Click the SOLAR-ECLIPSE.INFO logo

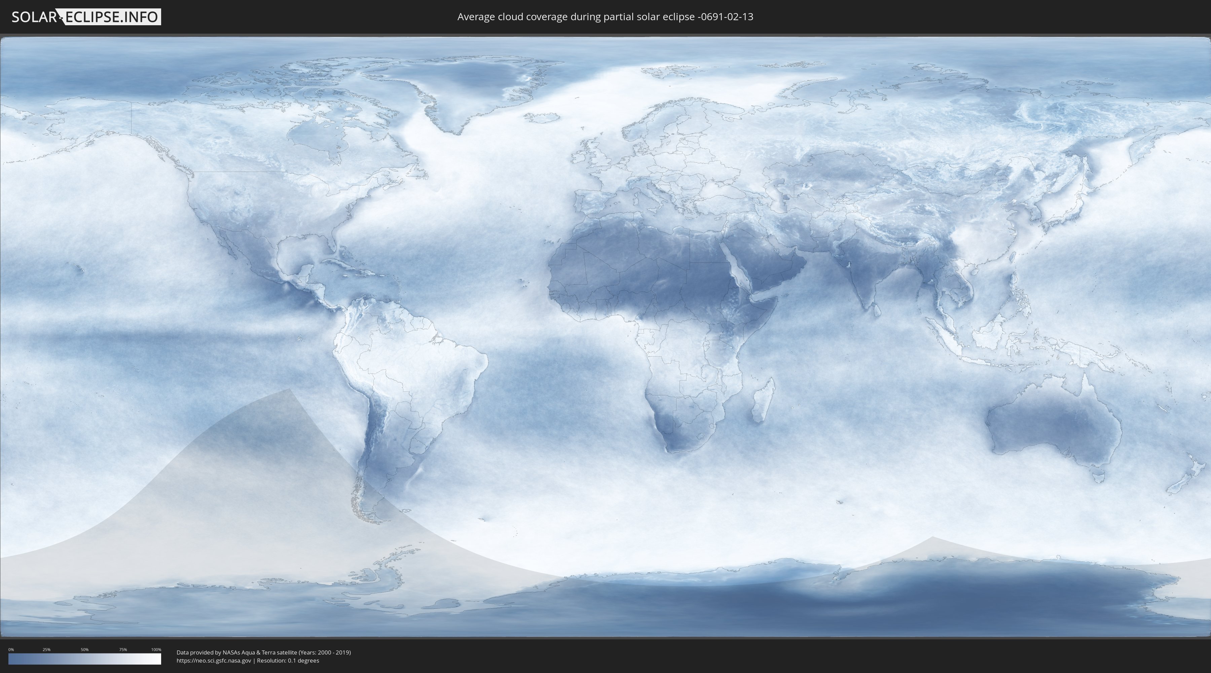tap(86, 17)
